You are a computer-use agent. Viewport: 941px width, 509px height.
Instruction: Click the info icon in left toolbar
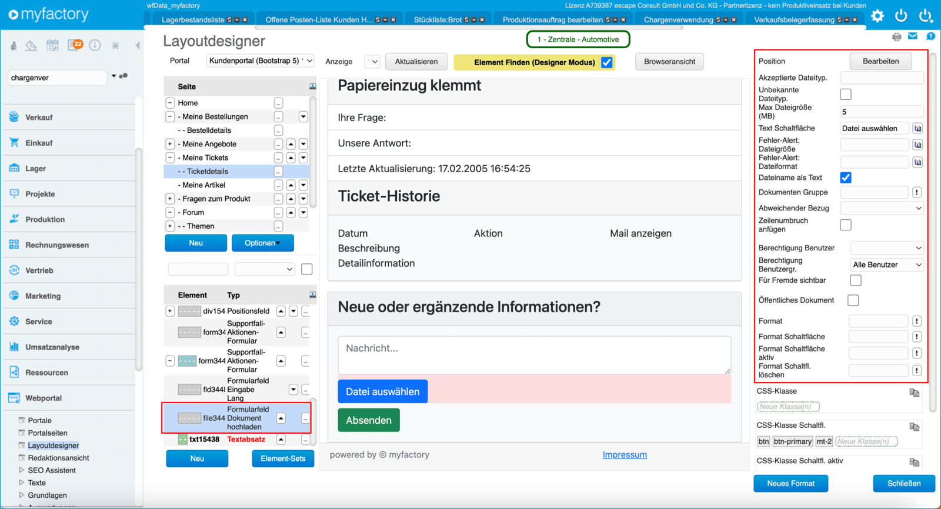pos(95,45)
